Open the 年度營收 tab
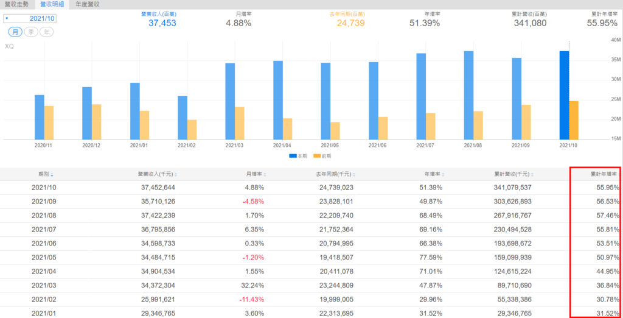Image resolution: width=623 pixels, height=318 pixels. pyautogui.click(x=88, y=4)
